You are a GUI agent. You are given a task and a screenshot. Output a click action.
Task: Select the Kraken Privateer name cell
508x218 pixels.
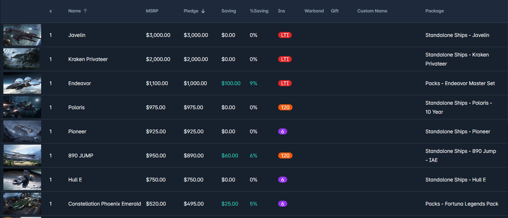tap(88, 59)
